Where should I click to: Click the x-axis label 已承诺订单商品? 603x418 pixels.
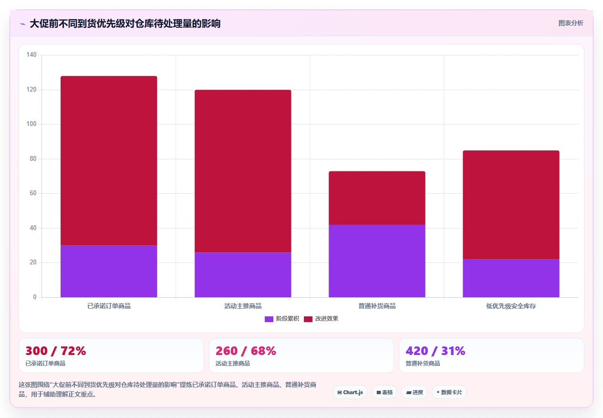point(109,306)
